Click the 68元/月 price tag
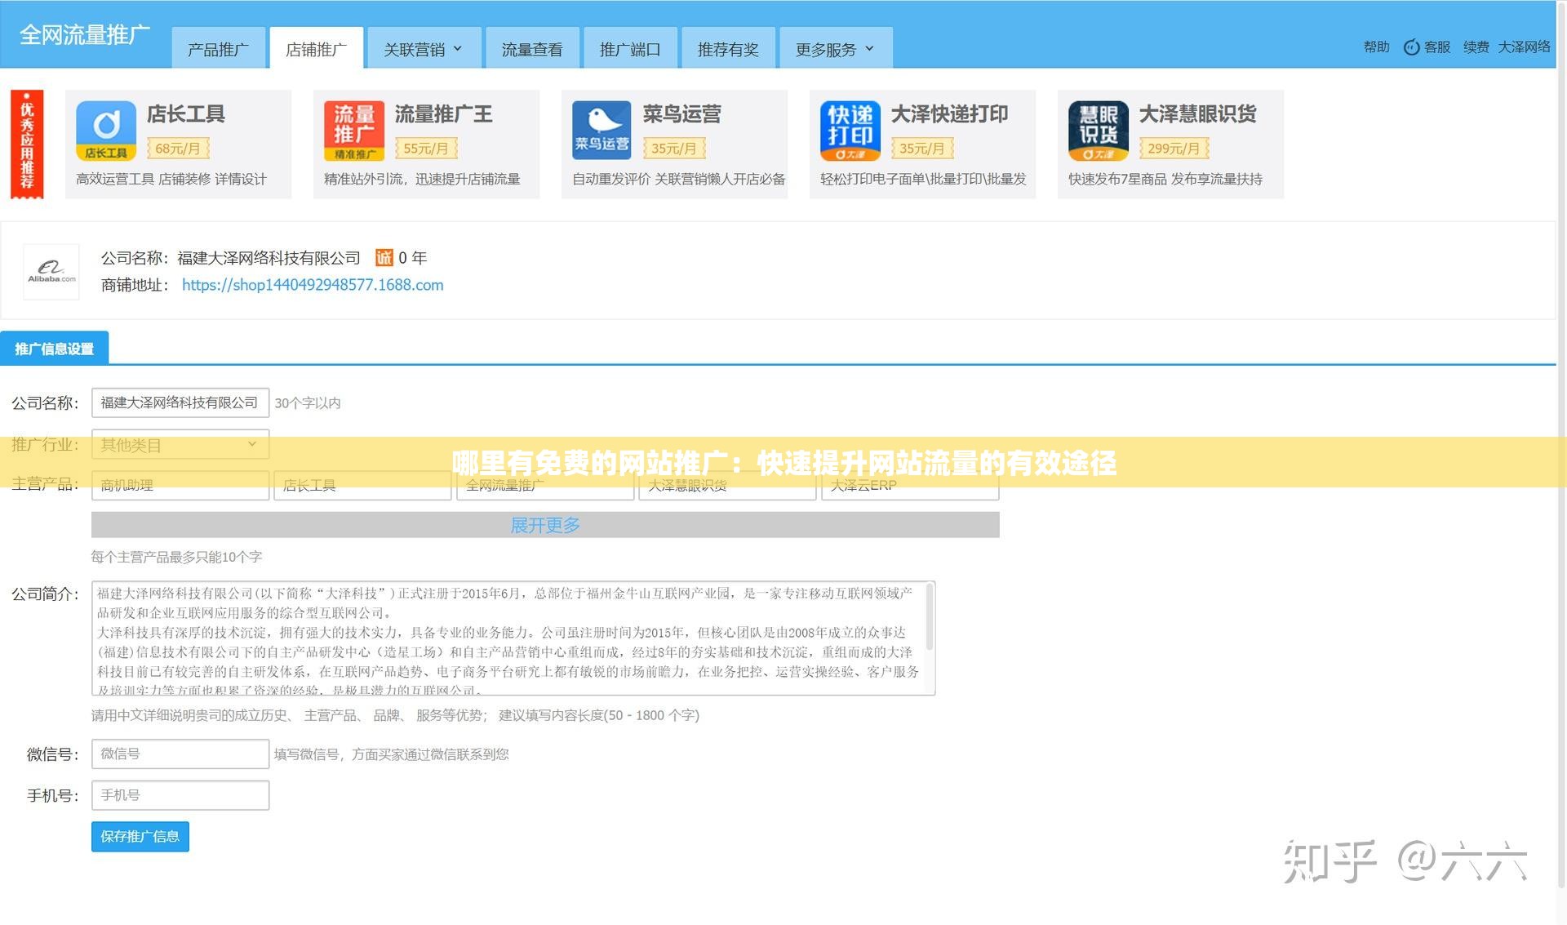 178,149
